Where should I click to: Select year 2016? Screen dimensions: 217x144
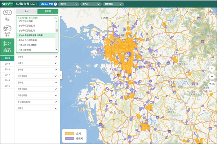(x=7, y=80)
